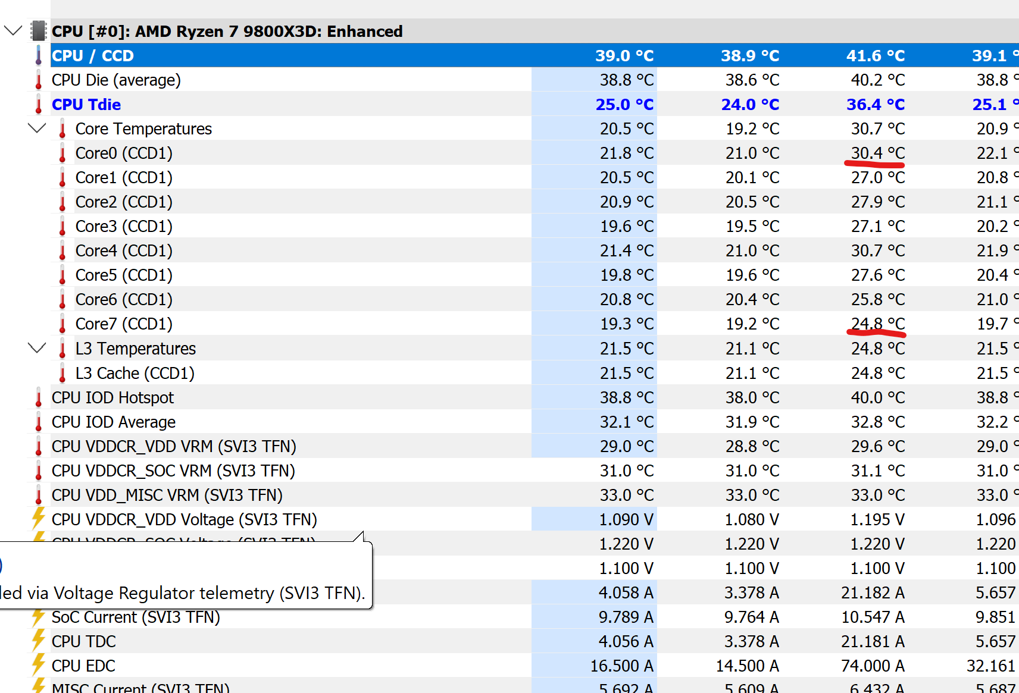Select CPU VDDCR_VDD Voltage (SVI3 TFN) label
1019x693 pixels.
click(x=185, y=519)
